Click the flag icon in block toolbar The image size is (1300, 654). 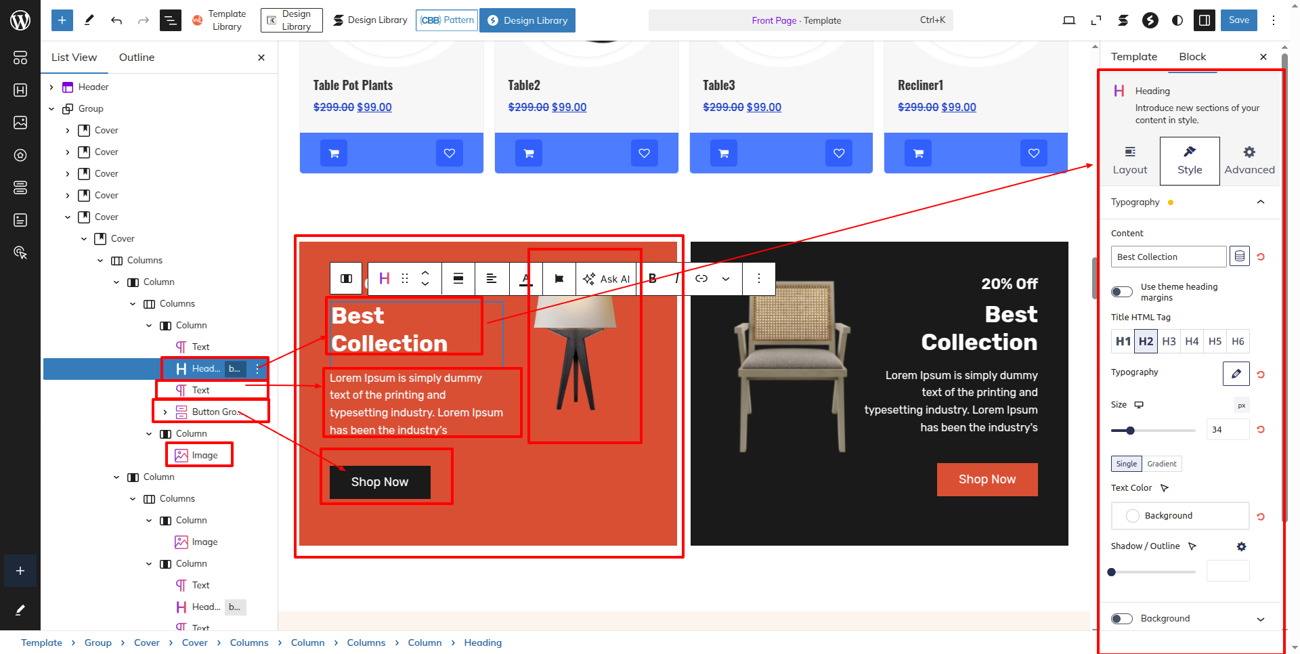pos(559,278)
